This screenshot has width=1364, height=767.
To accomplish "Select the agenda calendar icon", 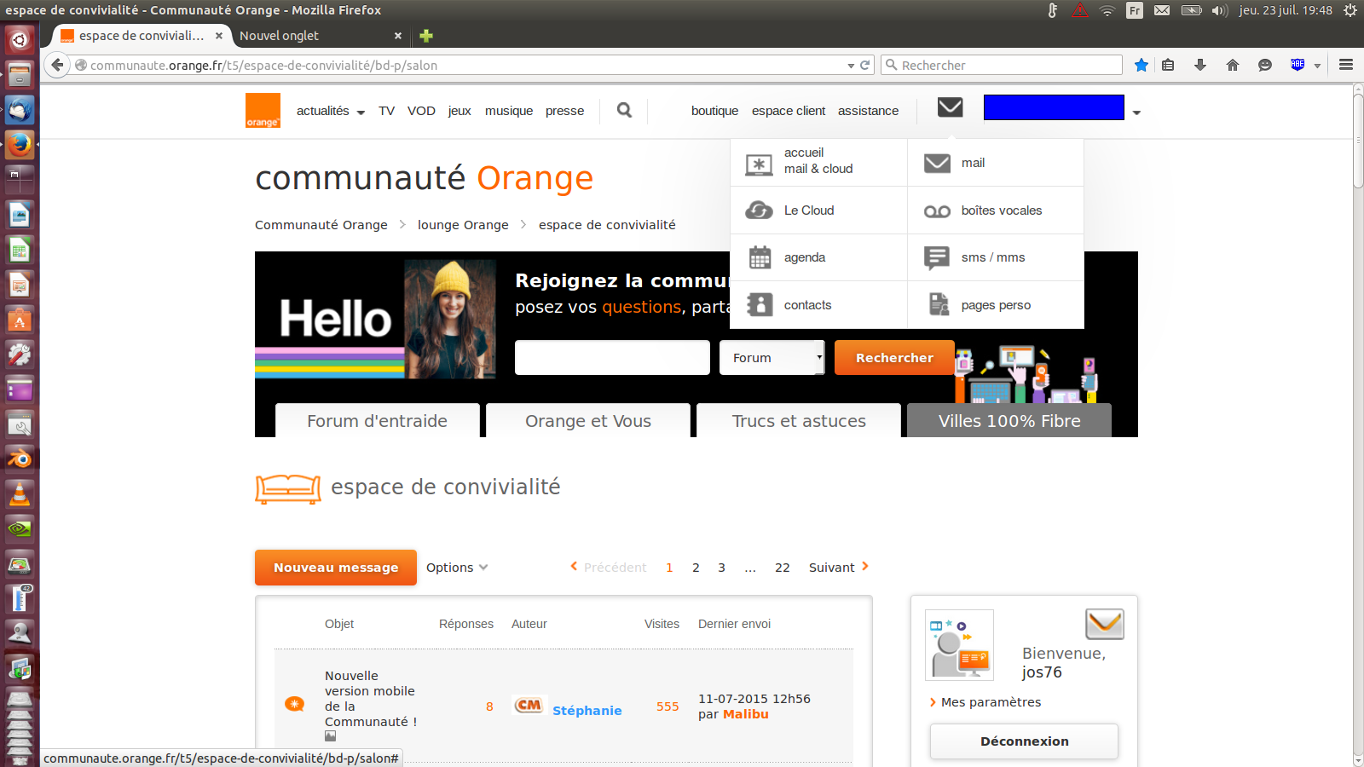I will tap(758, 257).
